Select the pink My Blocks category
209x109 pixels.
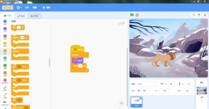5,81
